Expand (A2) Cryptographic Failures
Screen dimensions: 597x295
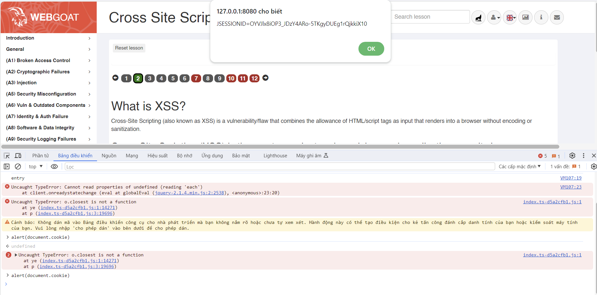(48, 72)
